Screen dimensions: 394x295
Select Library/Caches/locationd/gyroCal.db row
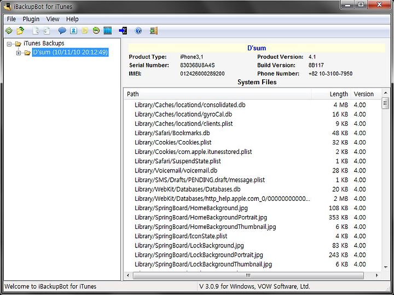pos(252,114)
